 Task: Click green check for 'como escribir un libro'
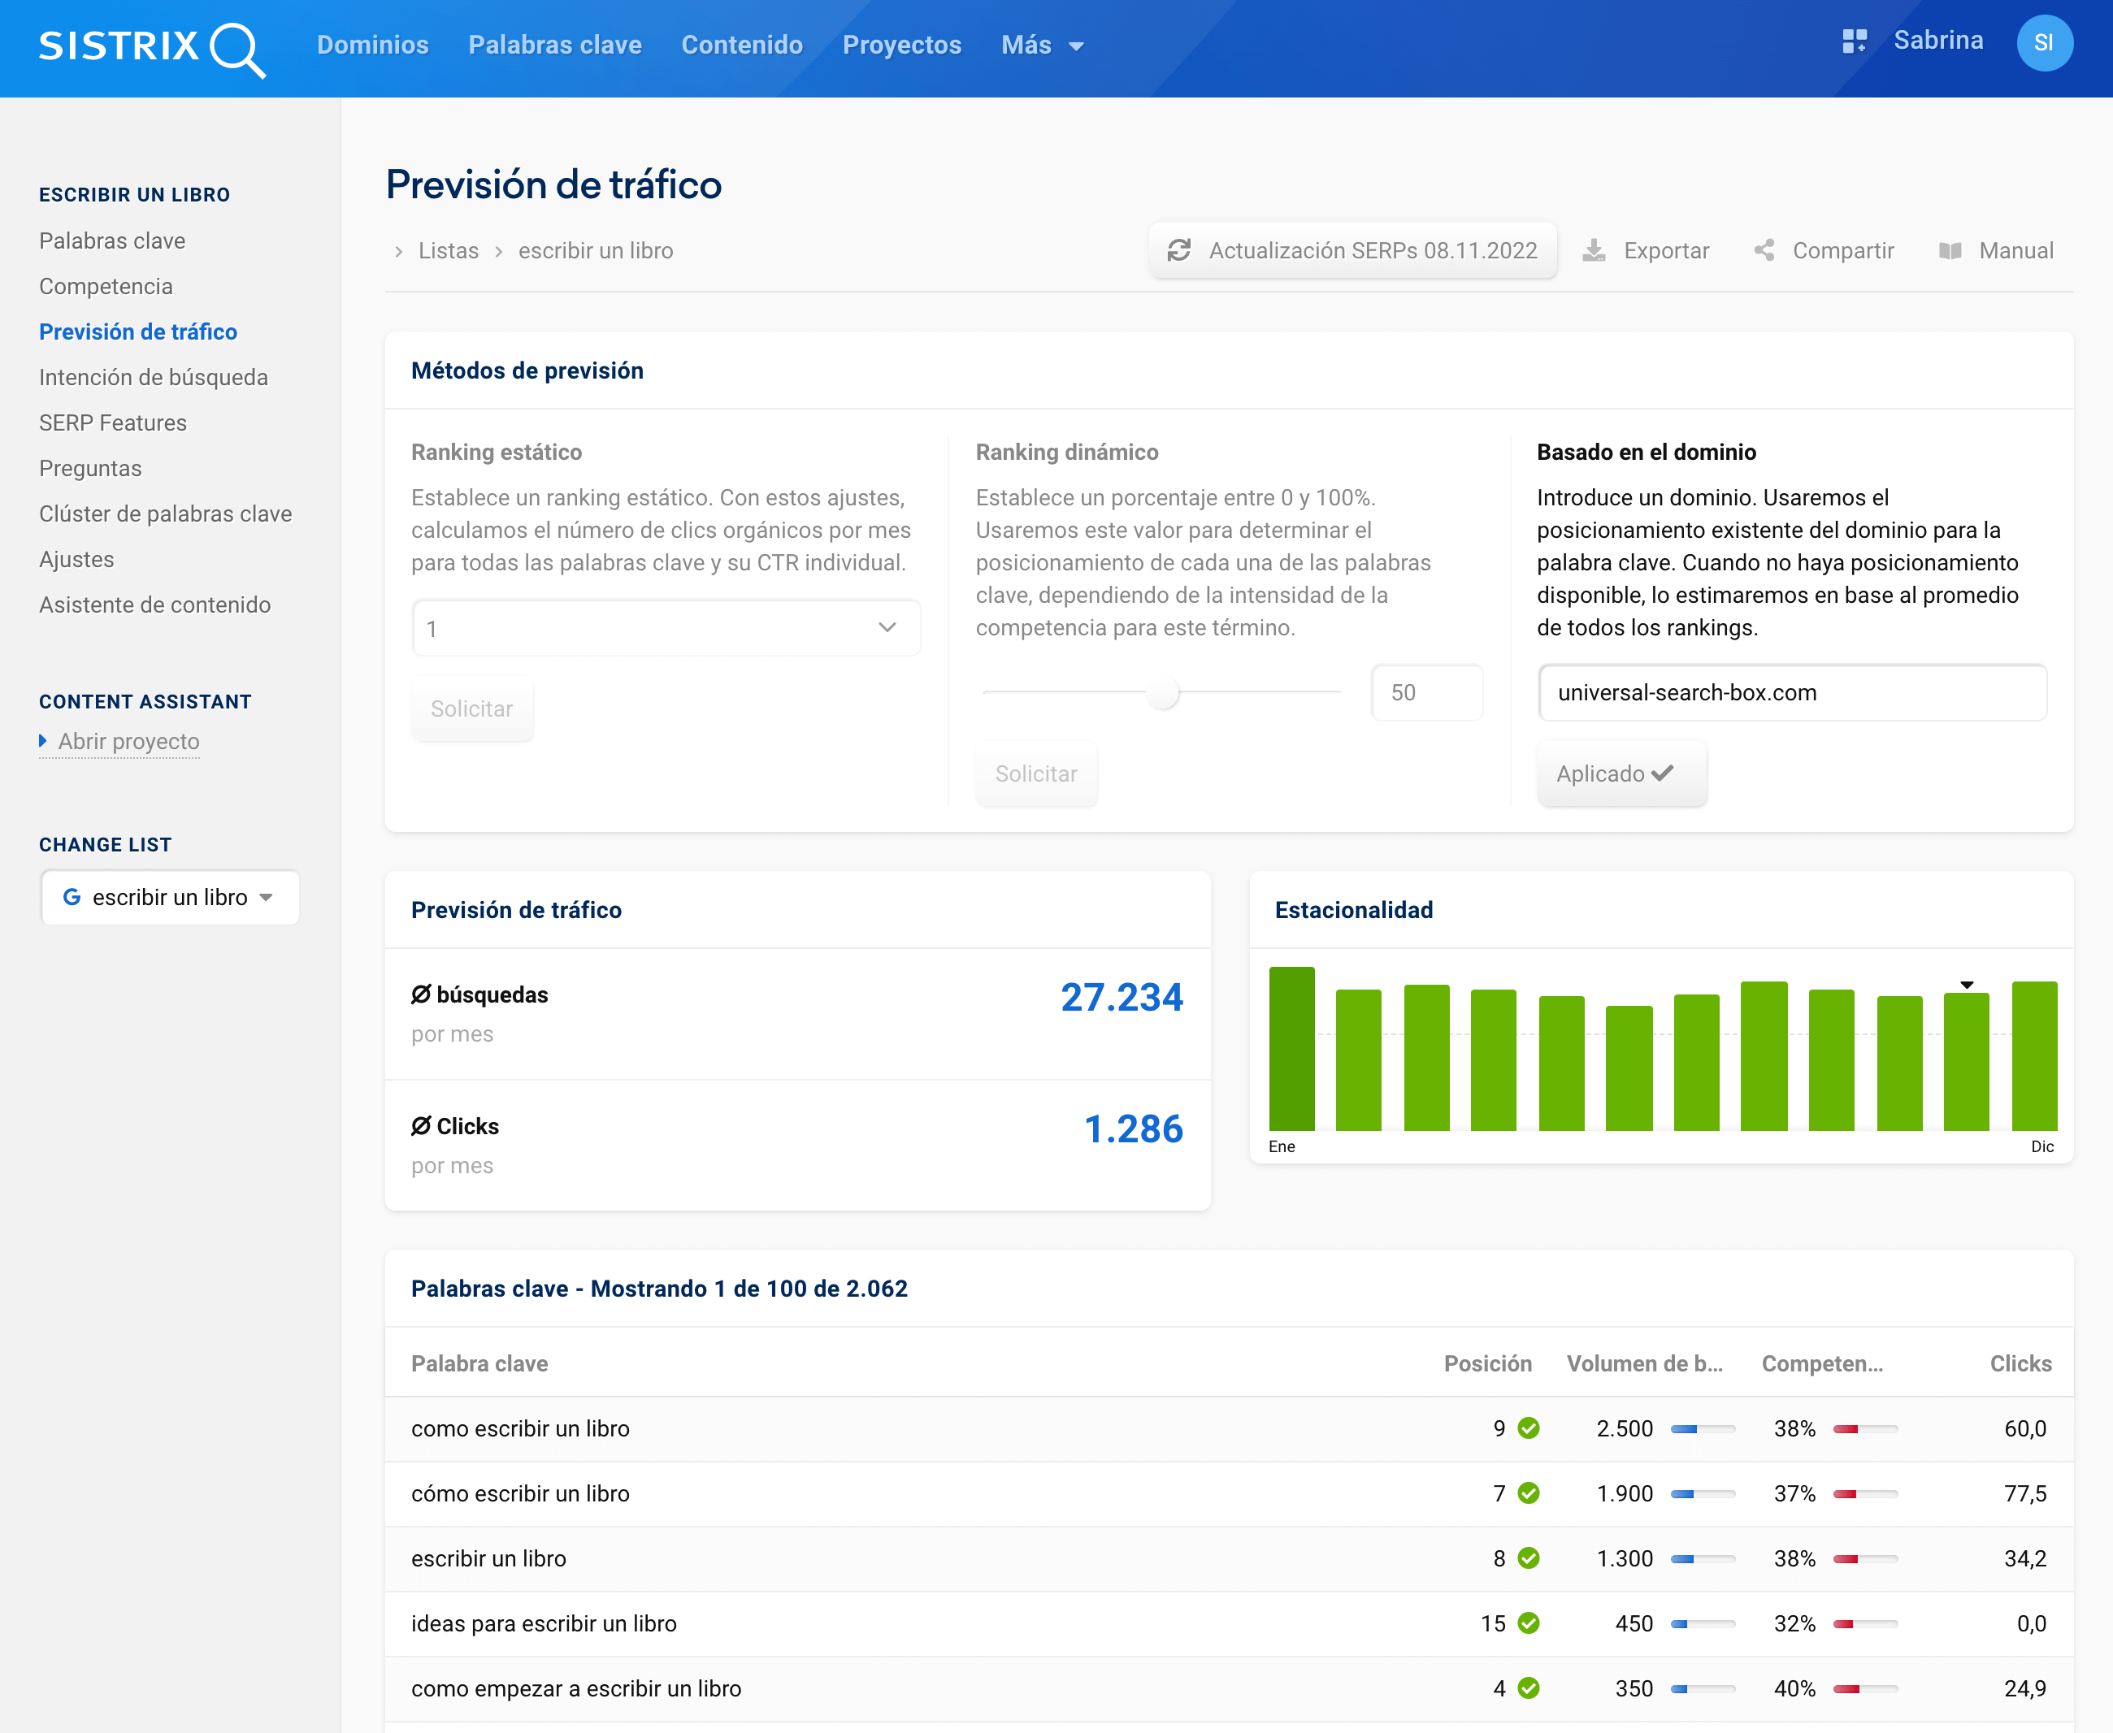coord(1528,1428)
